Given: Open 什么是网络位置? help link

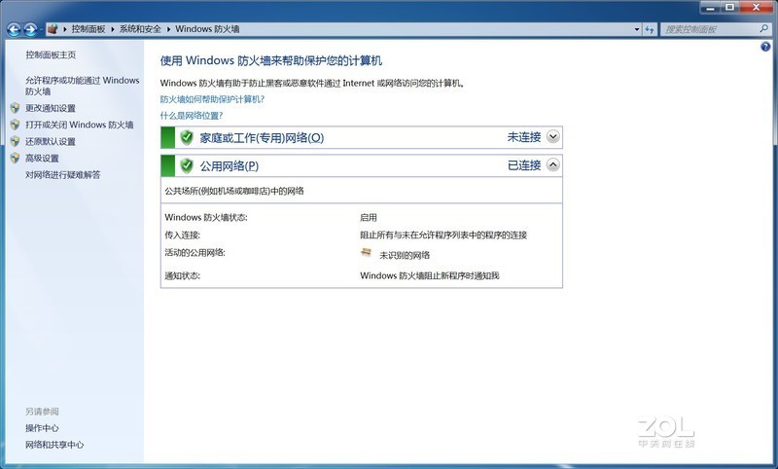Looking at the screenshot, I should [x=191, y=116].
